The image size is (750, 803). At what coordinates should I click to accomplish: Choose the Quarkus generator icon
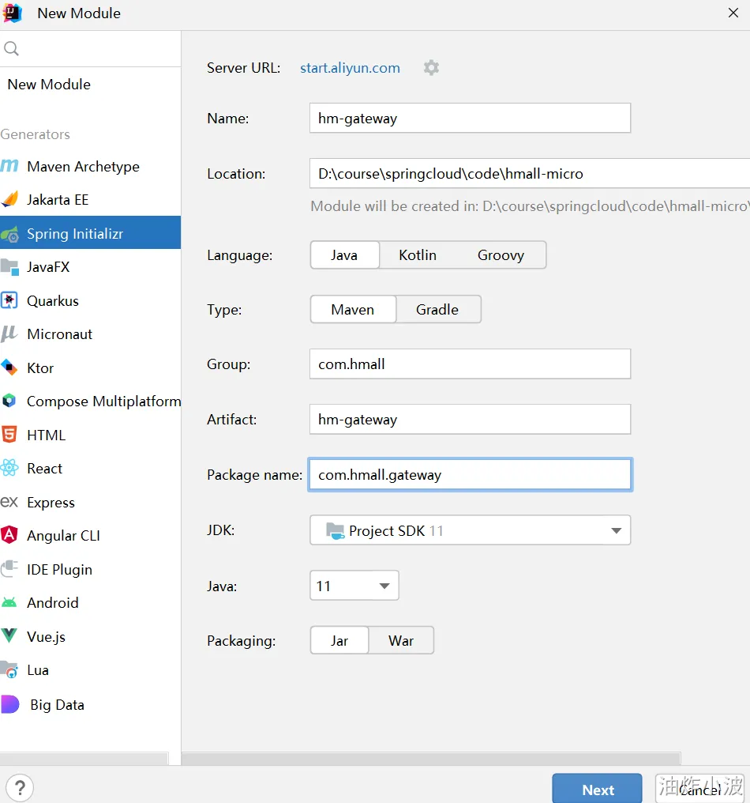pos(9,300)
